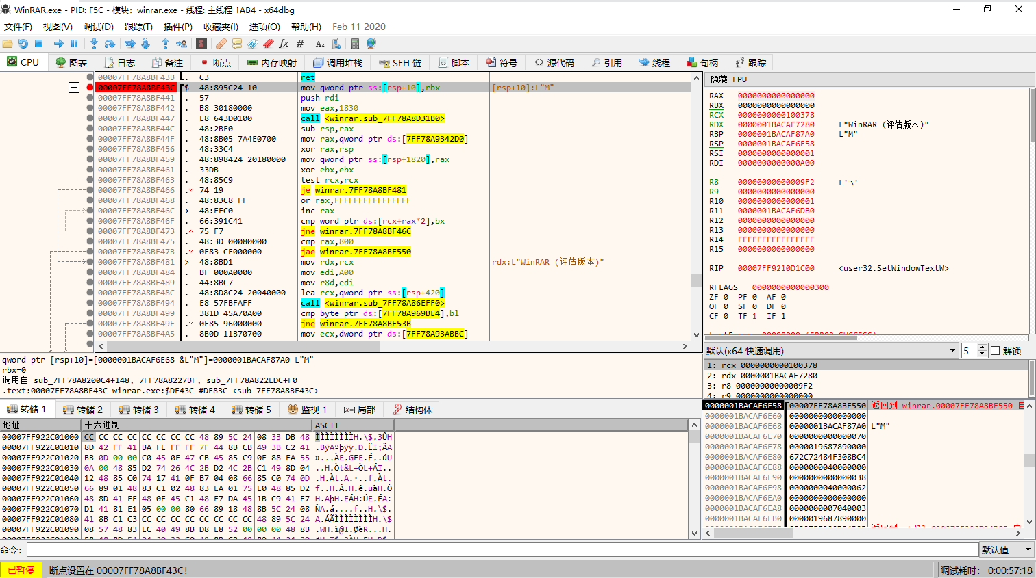
Task: Open the 结构体 tab
Action: (x=412, y=409)
